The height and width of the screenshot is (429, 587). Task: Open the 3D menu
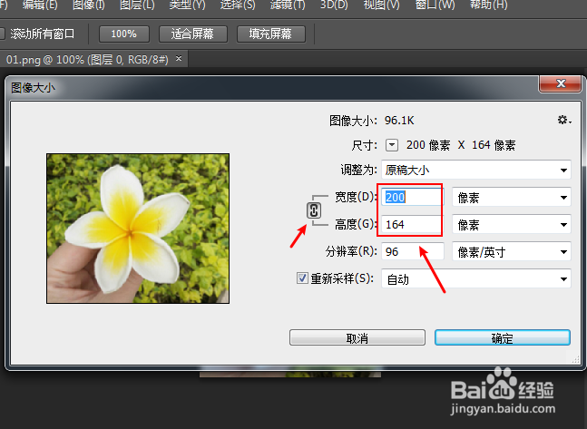click(x=334, y=5)
